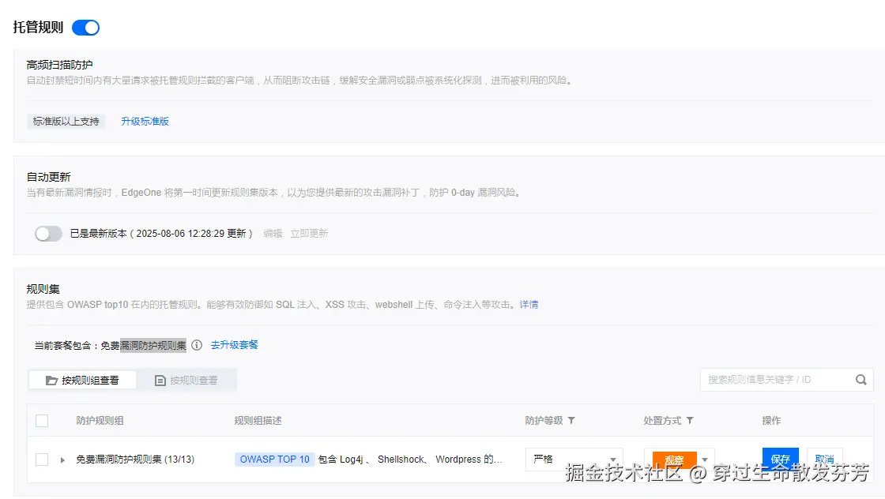Check the 免费漏洞防护规则集 row checkbox
The height and width of the screenshot is (499, 885).
pos(42,459)
